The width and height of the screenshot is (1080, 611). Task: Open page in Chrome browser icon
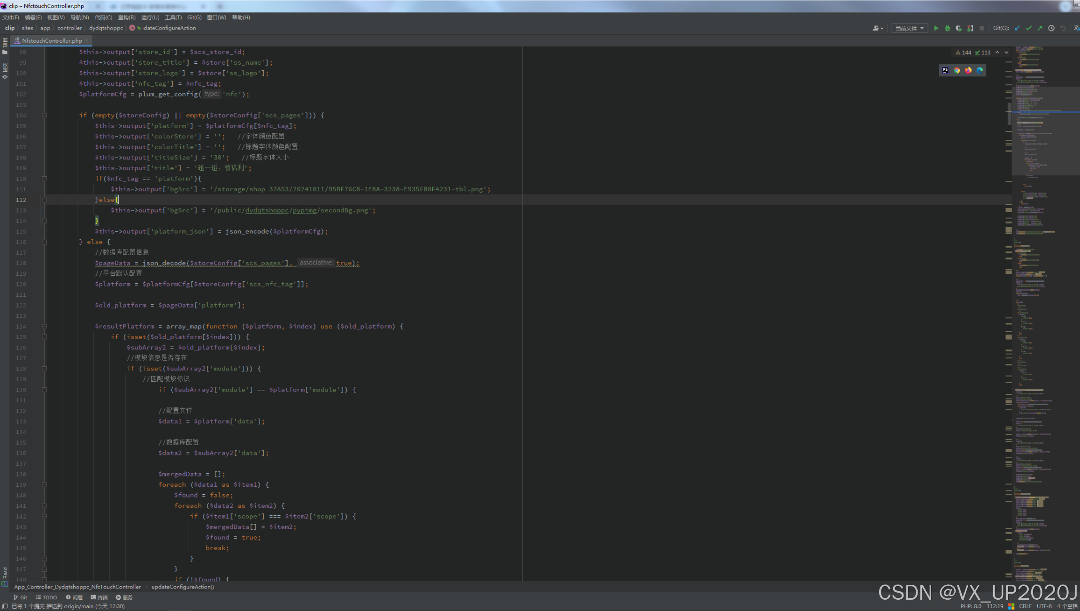957,70
